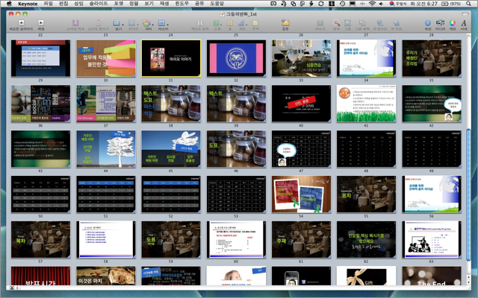Click the Time Machine menu bar icon

pyautogui.click(x=342, y=4)
